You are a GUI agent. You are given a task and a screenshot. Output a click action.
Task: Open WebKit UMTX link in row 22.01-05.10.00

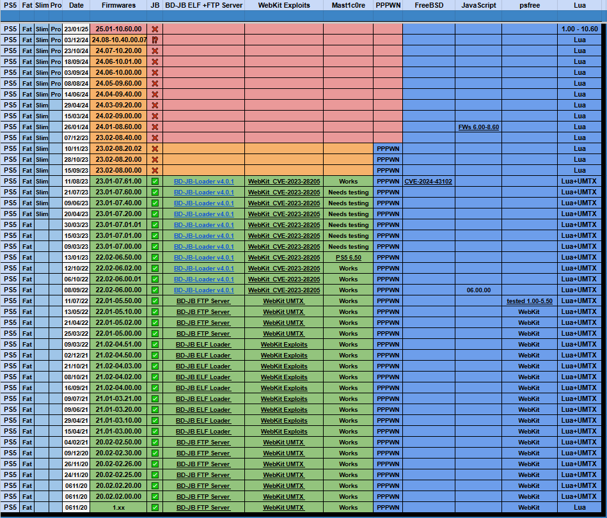[284, 311]
